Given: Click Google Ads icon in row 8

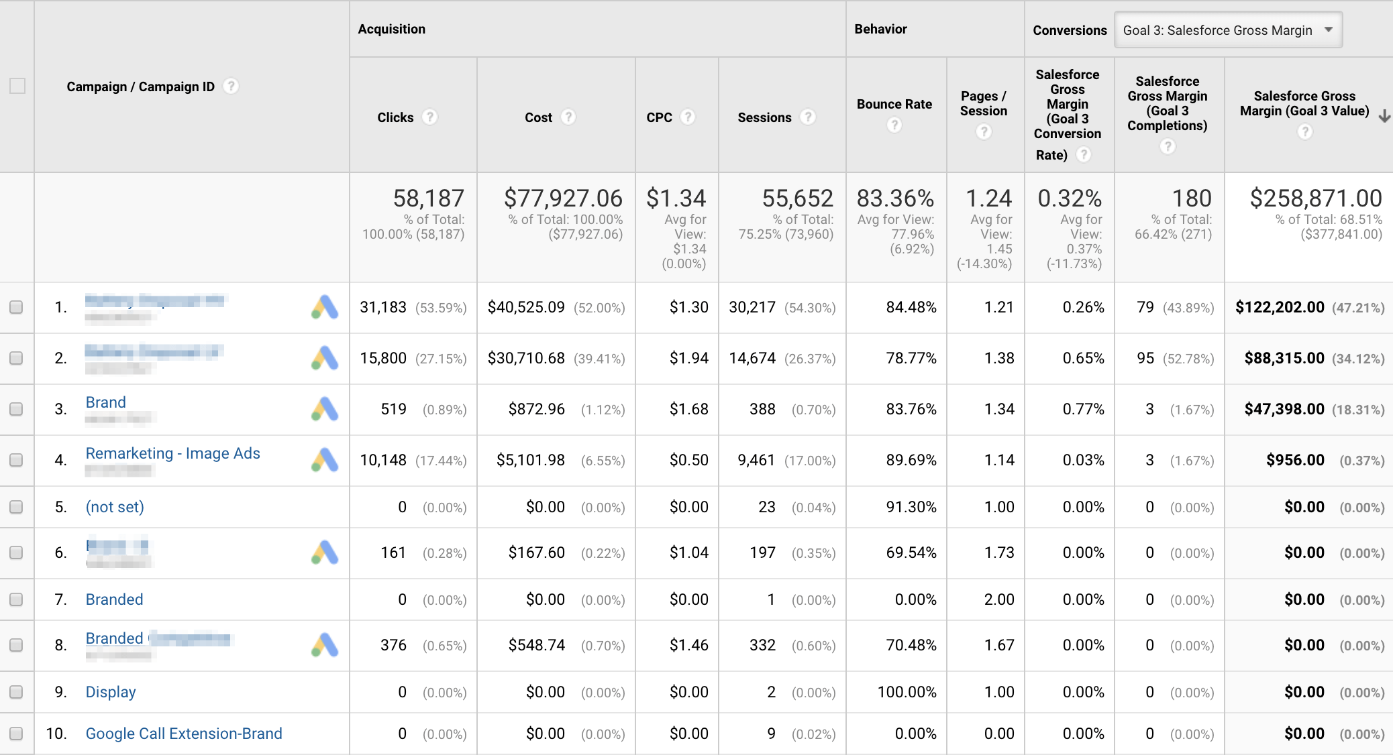Looking at the screenshot, I should click(x=325, y=645).
